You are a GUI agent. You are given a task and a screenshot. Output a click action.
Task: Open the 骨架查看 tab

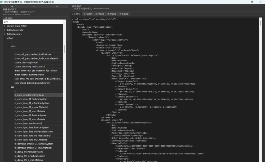124,14
